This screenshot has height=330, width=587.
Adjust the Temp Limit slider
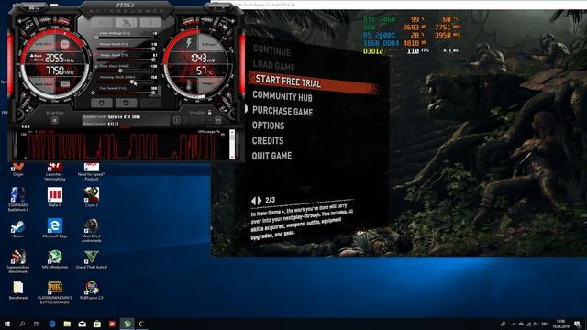tap(127, 60)
